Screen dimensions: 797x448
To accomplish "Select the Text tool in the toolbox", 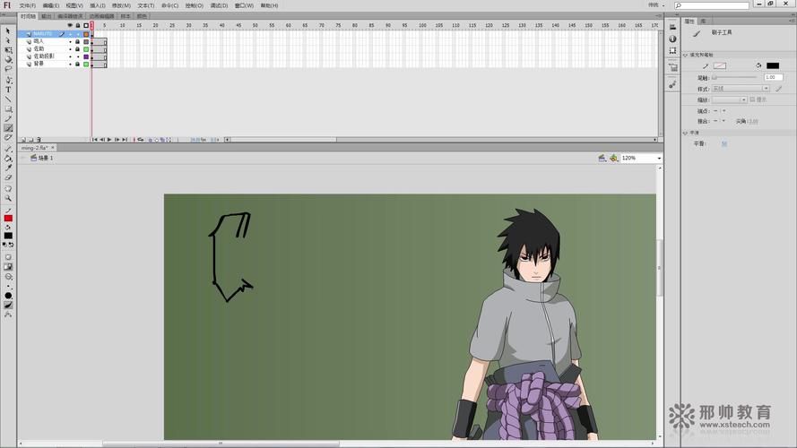I will click(8, 90).
